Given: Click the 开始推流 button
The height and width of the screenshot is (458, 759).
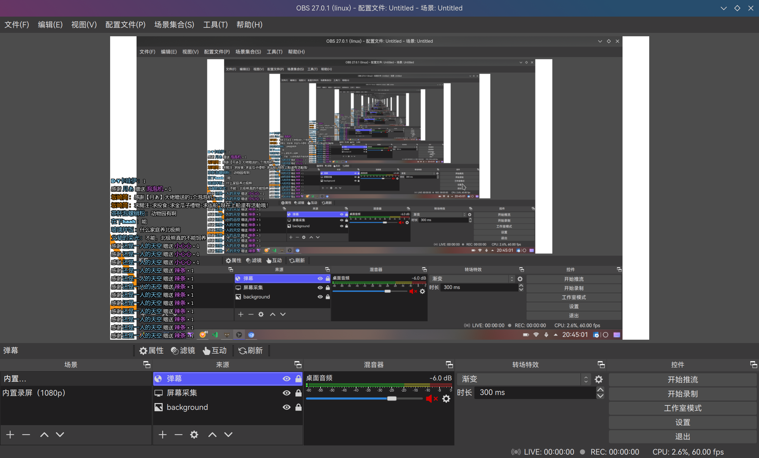Looking at the screenshot, I should [x=682, y=379].
